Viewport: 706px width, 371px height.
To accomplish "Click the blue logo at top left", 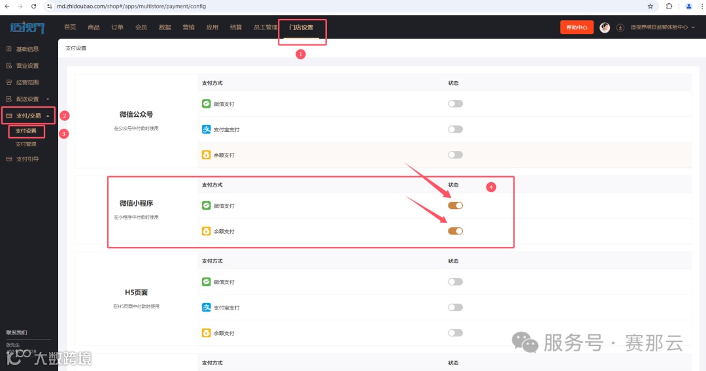I will point(27,27).
